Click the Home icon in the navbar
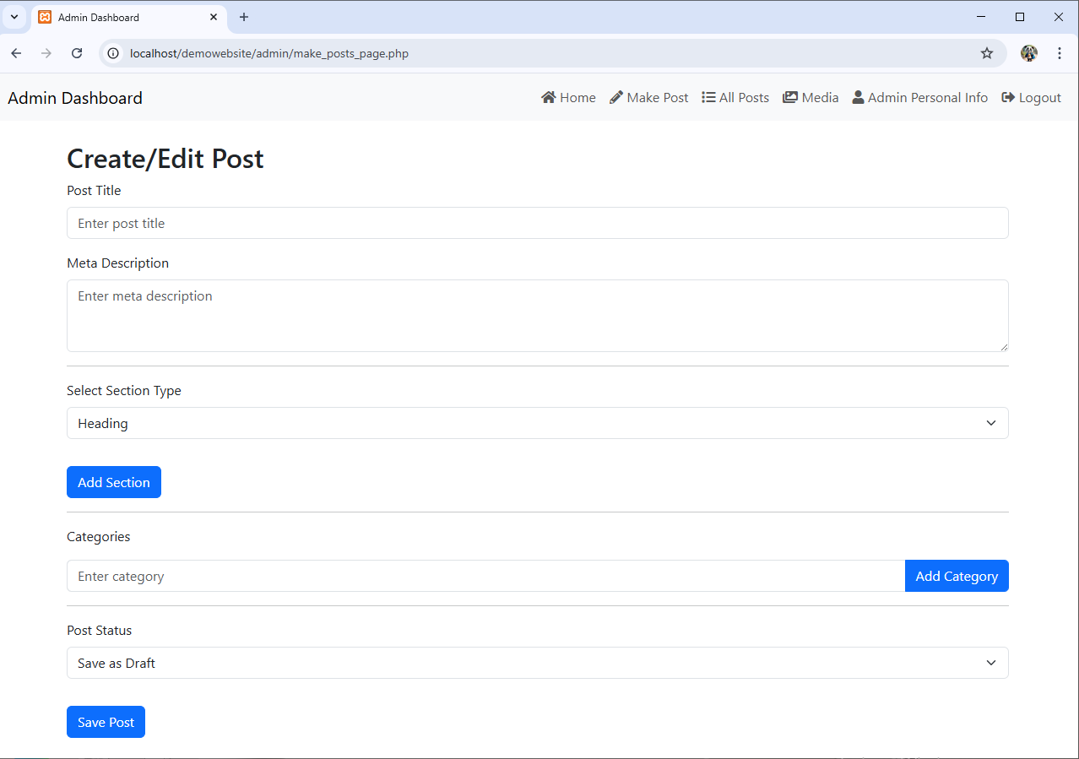Screen dimensions: 1079x759 point(548,97)
